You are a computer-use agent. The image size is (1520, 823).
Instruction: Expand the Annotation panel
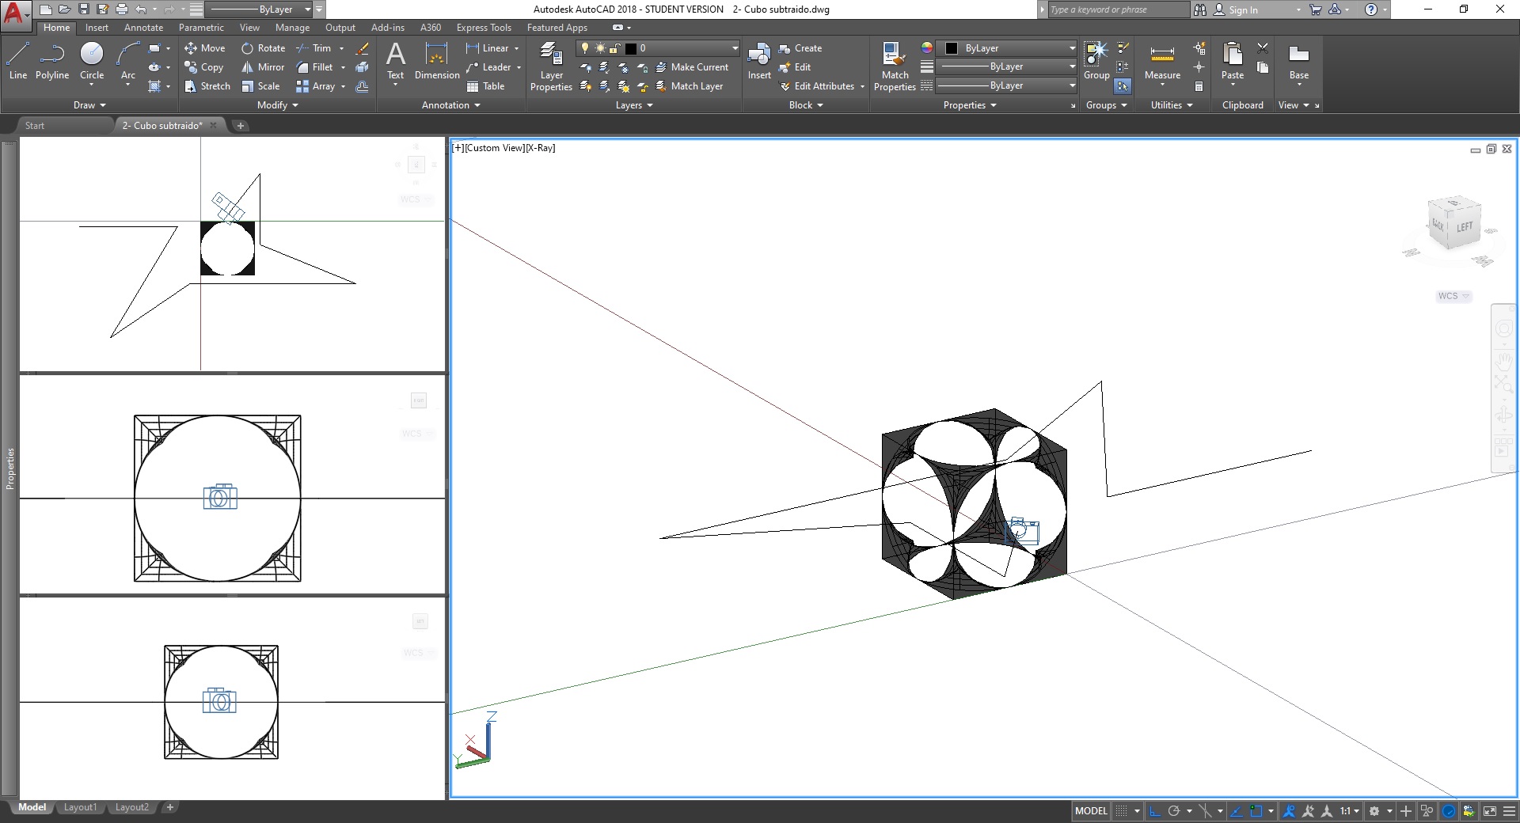pos(451,105)
